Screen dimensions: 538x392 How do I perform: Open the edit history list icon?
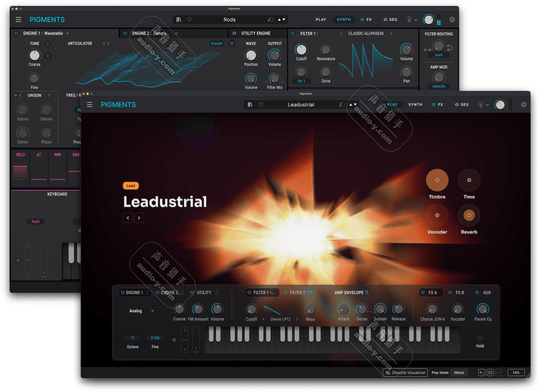click(x=490, y=373)
